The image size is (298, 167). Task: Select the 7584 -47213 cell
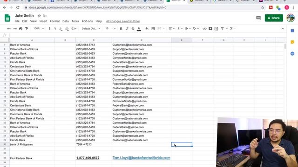pyautogui.click(x=94, y=144)
